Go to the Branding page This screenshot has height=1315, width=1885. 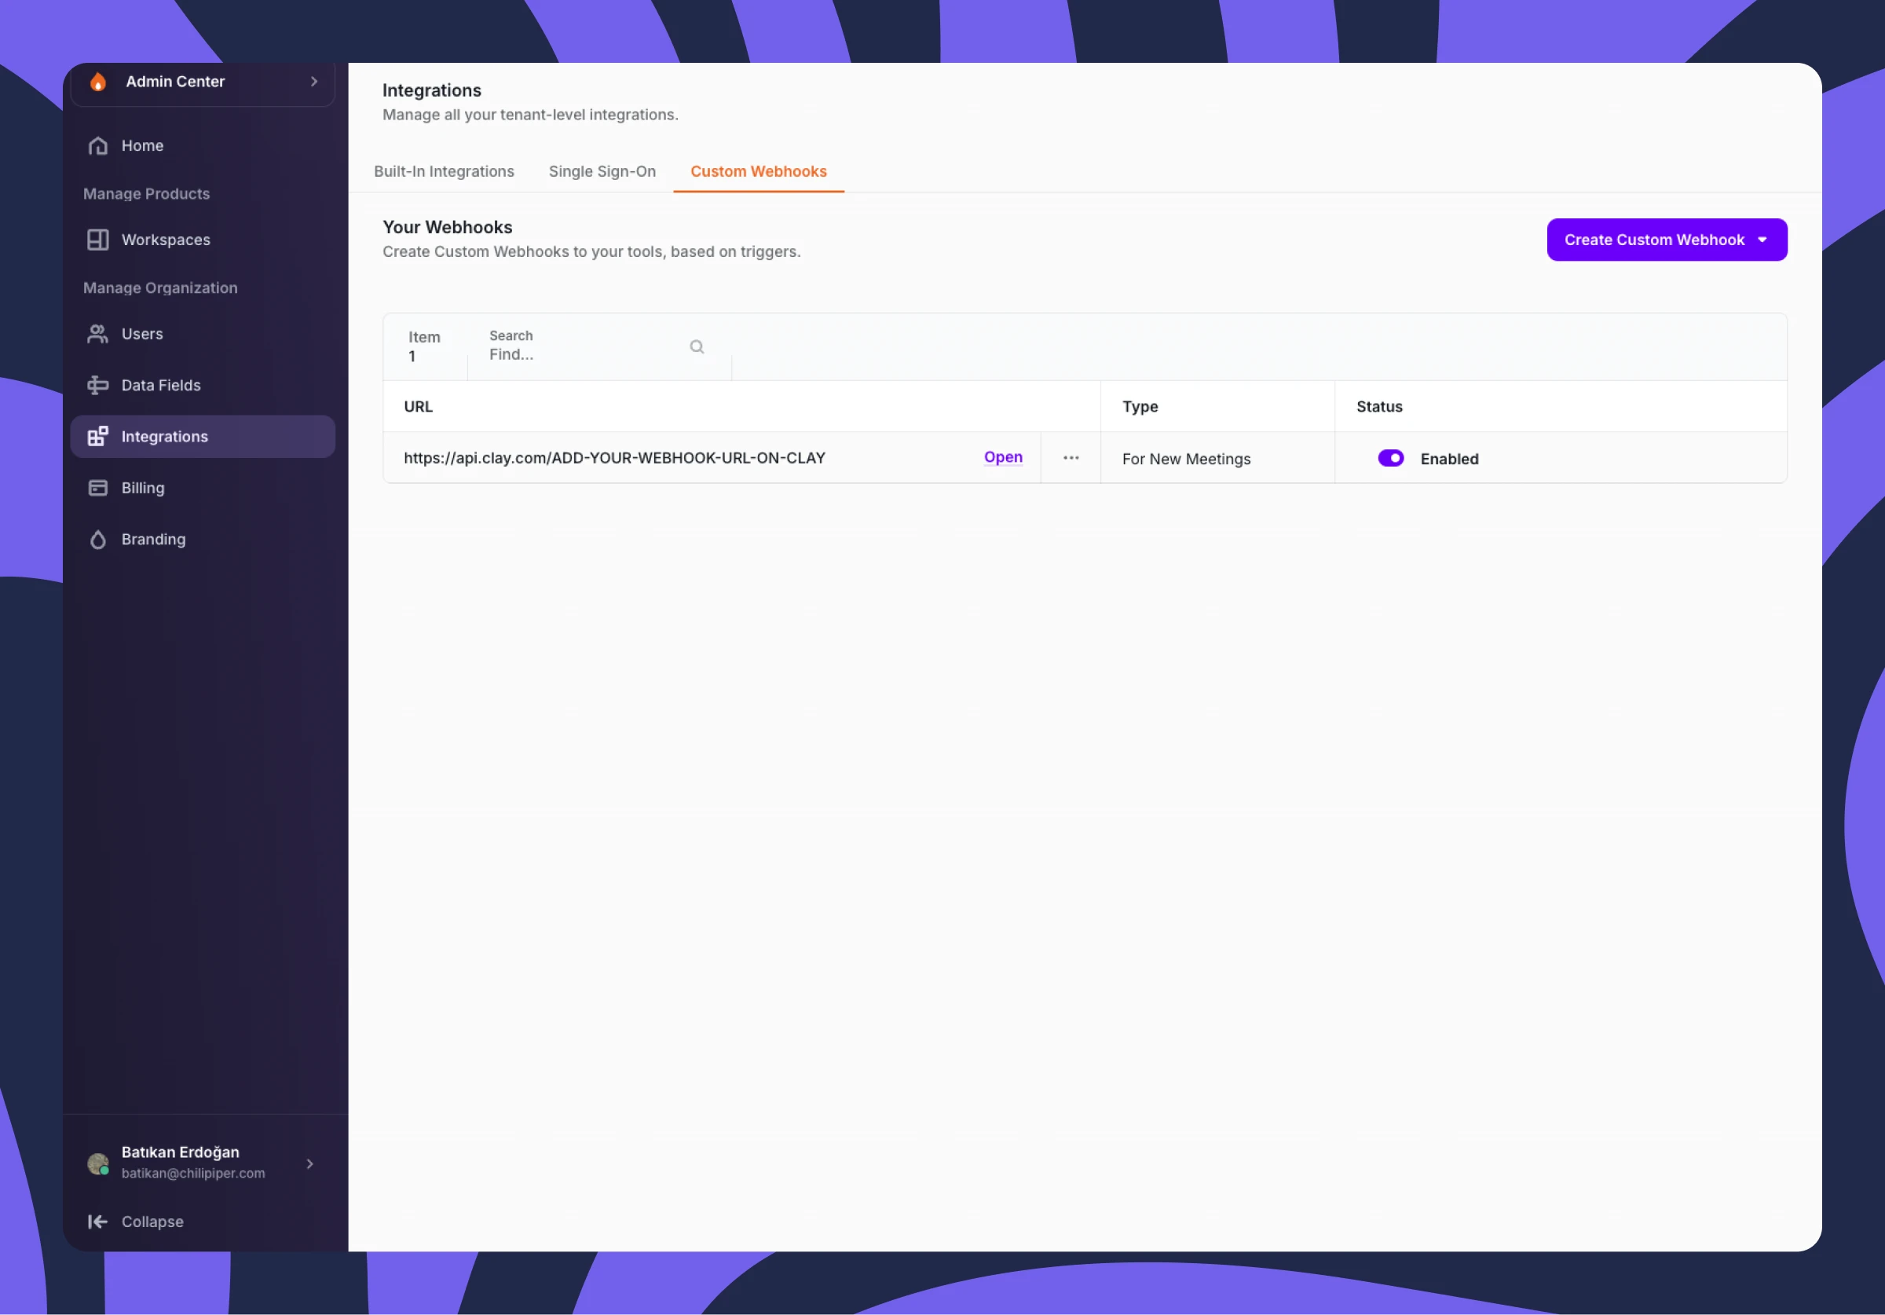(203, 540)
